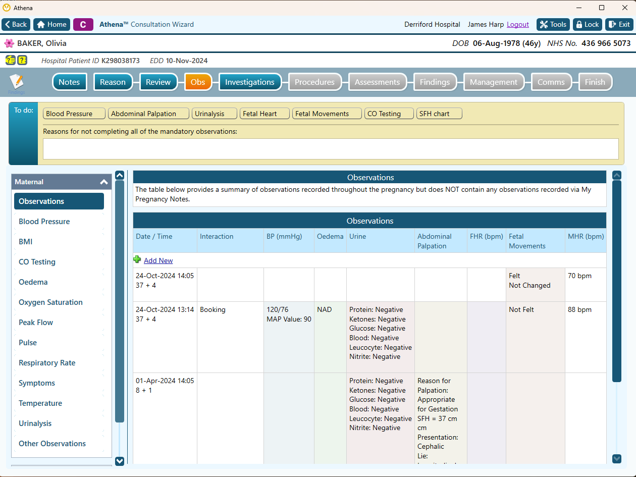Select Other Observations in the sidebar
Image resolution: width=636 pixels, height=477 pixels.
(59, 444)
